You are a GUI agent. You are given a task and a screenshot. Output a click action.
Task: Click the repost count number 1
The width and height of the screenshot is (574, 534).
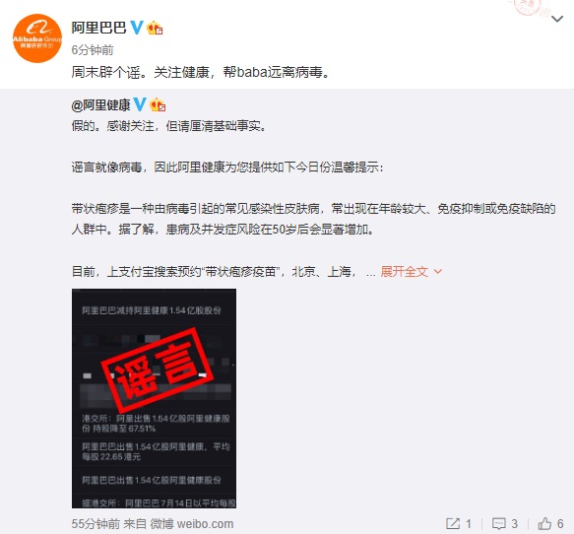[469, 524]
